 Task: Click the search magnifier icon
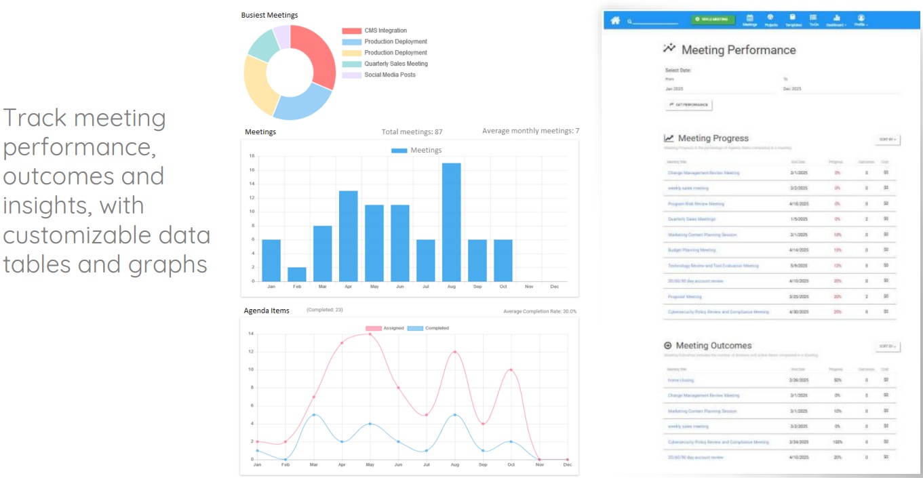point(630,22)
